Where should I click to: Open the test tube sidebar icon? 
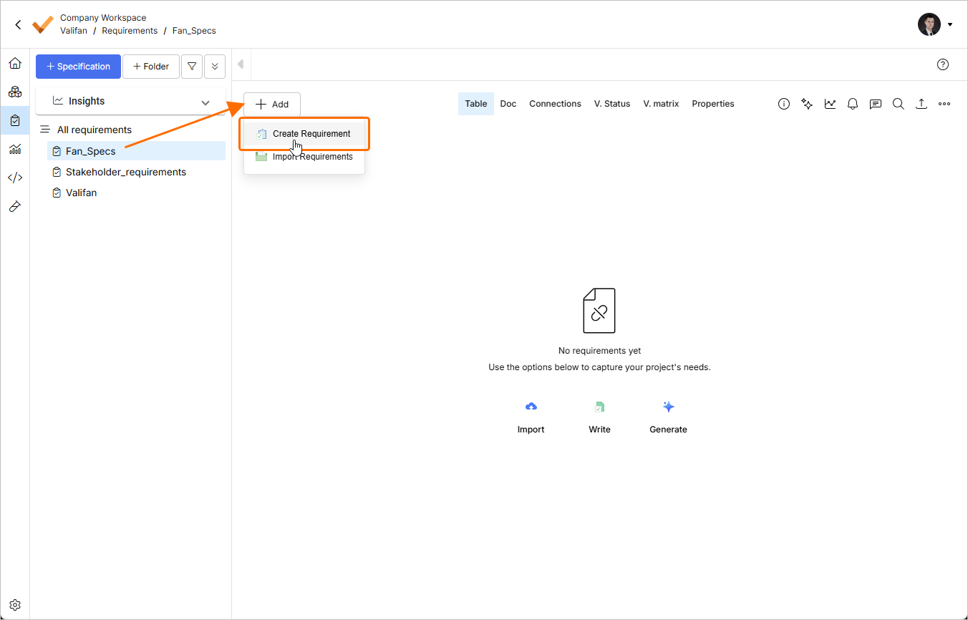coord(15,206)
